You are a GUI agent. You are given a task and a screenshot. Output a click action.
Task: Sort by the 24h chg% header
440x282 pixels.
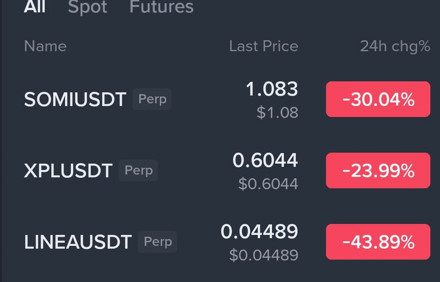pos(395,47)
